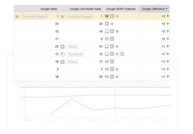Click the video icon beside the Videos tag, rank 21 row
This screenshot has height=134, width=193.
point(63,47)
